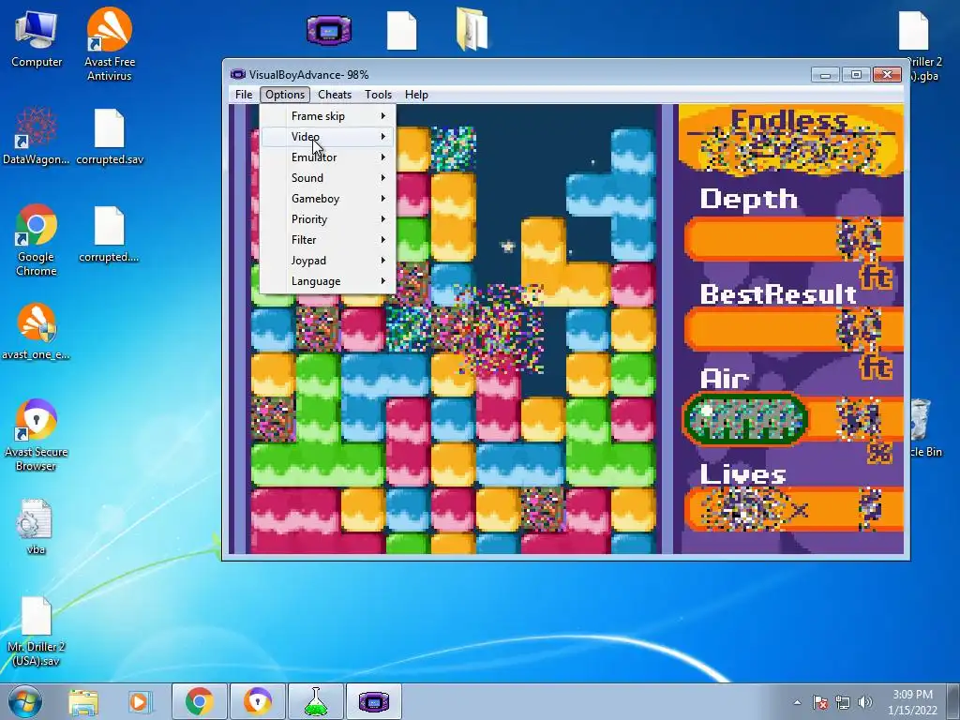This screenshot has height=720, width=960.
Task: Minimize the VisualBoyAdvance window
Action: pos(825,75)
